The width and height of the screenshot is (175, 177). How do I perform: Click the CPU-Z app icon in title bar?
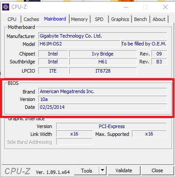click(6, 7)
